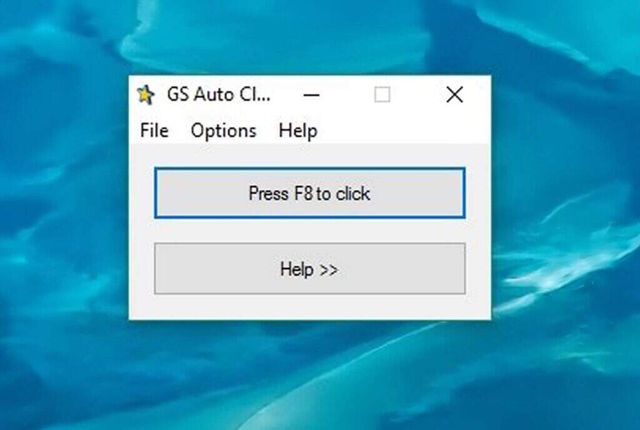Image resolution: width=640 pixels, height=430 pixels.
Task: Click the grayed-out maximize button
Action: pos(382,95)
